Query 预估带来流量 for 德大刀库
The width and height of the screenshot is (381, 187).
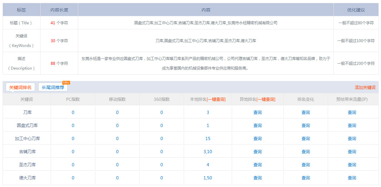pyautogui.click(x=352, y=178)
